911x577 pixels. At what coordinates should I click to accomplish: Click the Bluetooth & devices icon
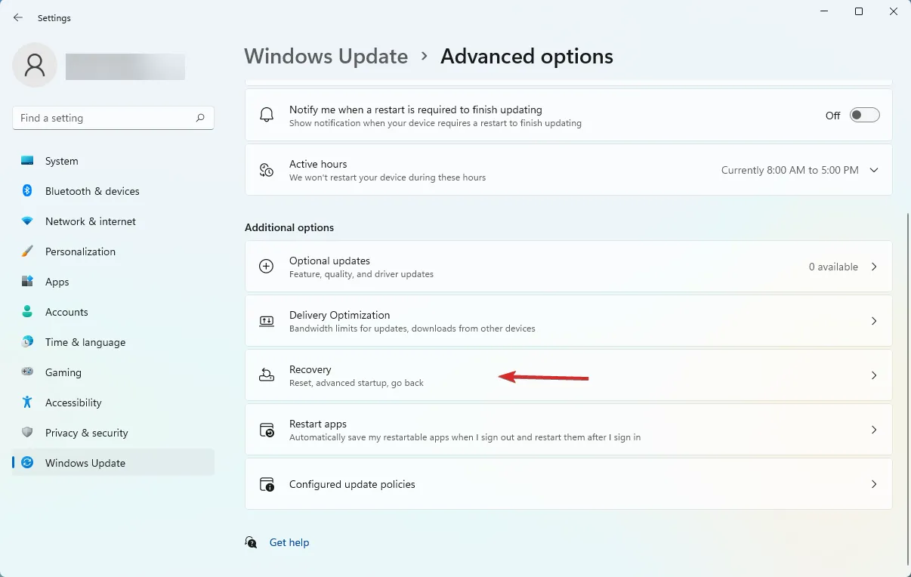(x=27, y=191)
